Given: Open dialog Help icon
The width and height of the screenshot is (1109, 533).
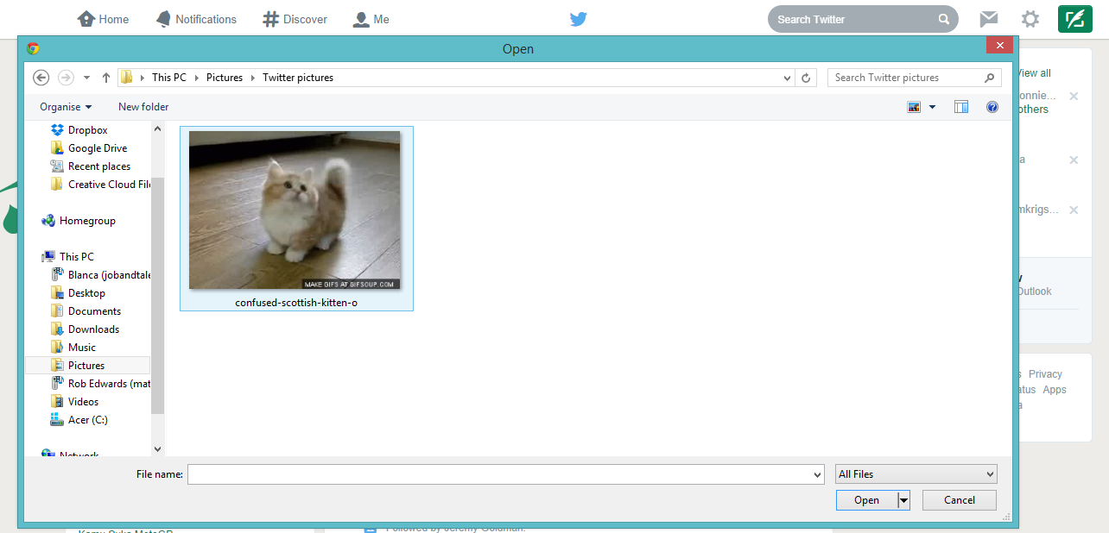Looking at the screenshot, I should tap(992, 107).
